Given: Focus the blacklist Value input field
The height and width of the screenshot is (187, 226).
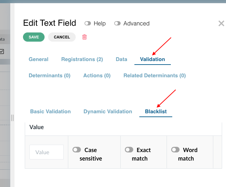Looking at the screenshot, I should coord(47,152).
